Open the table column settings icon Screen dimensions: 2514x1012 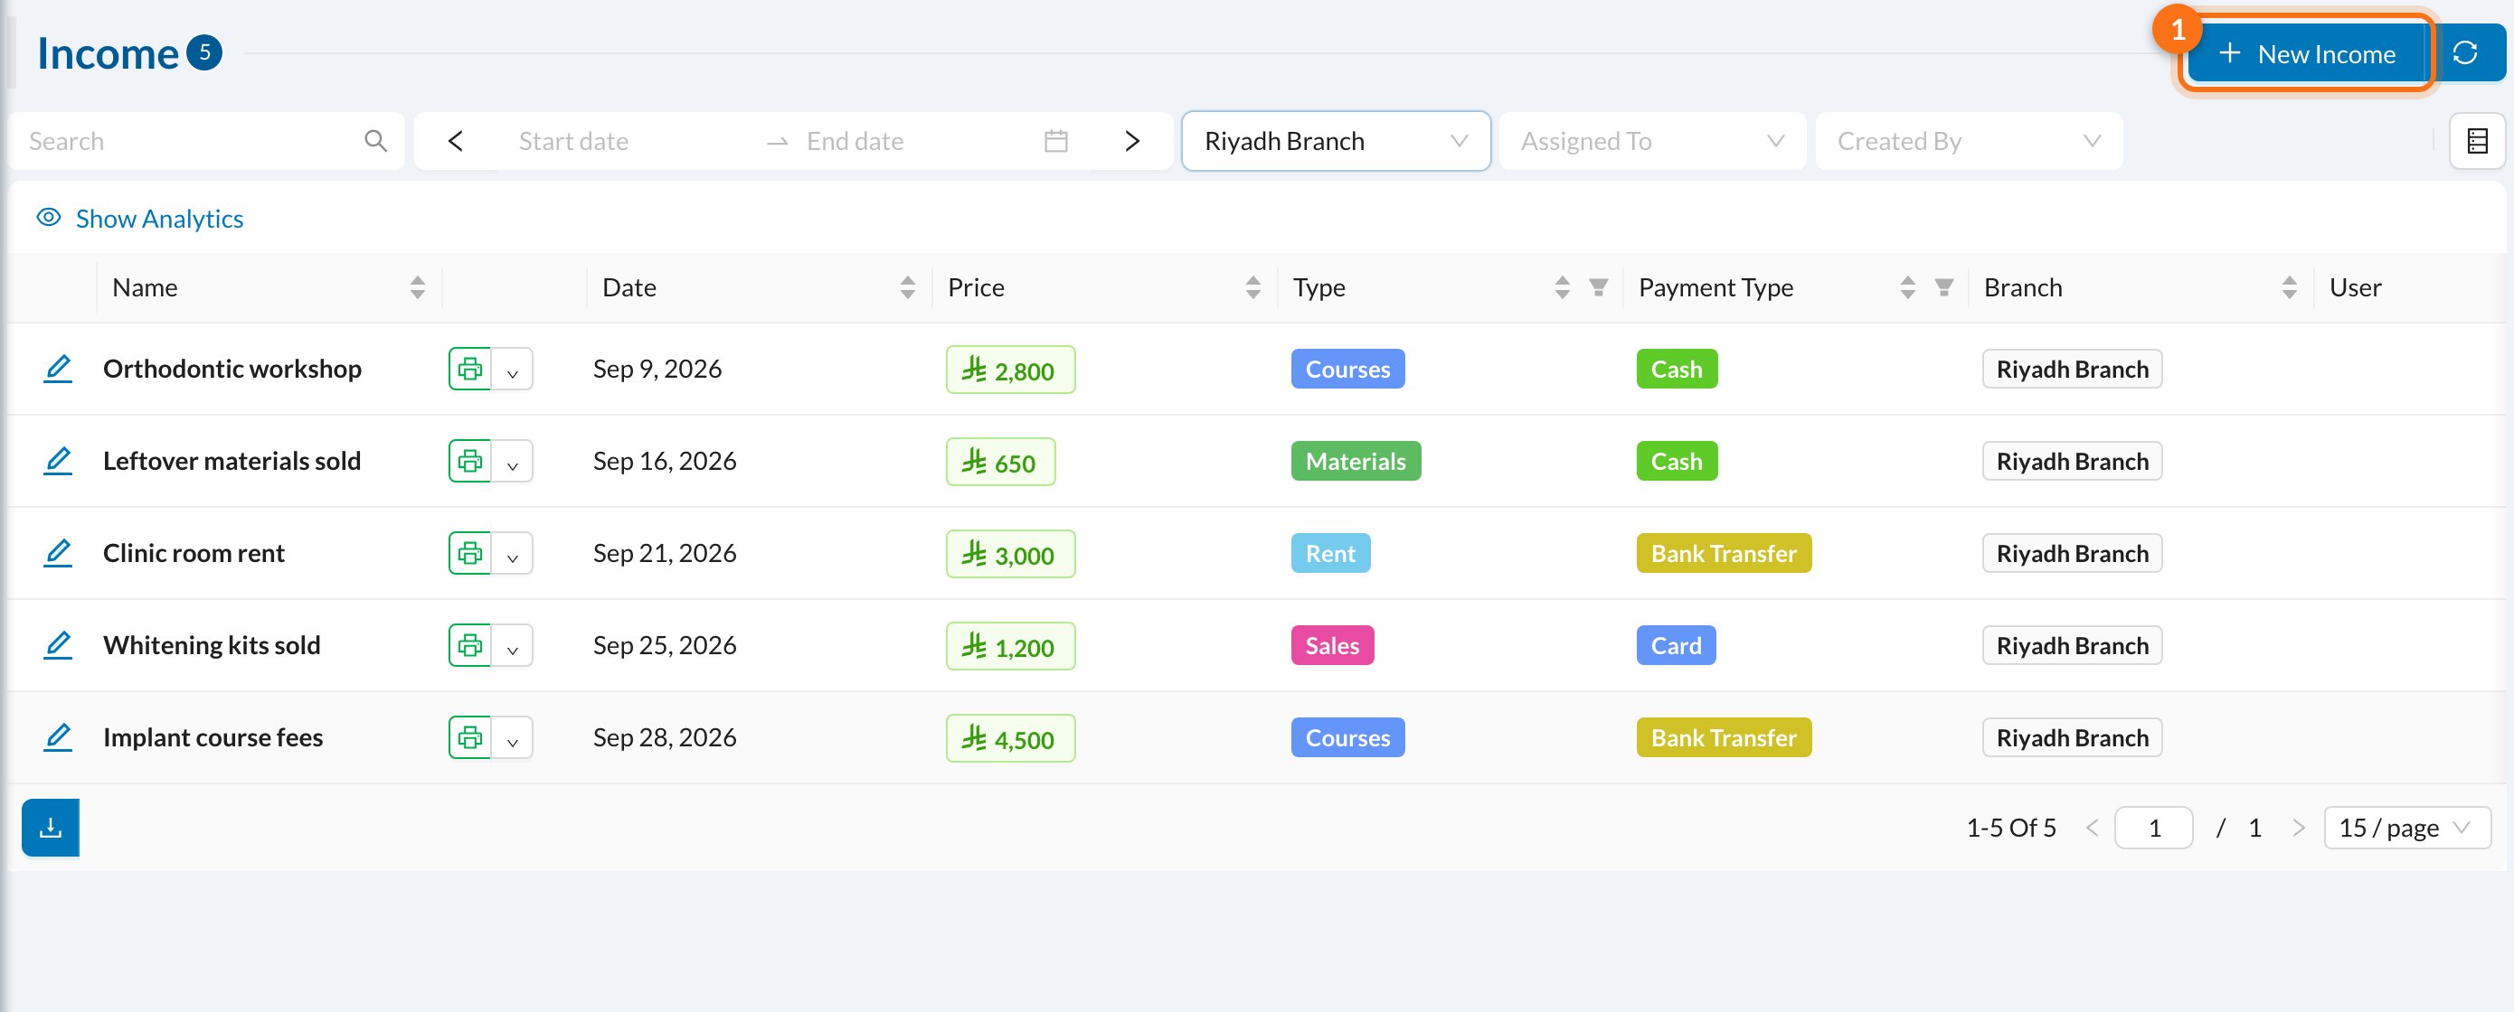2477,141
